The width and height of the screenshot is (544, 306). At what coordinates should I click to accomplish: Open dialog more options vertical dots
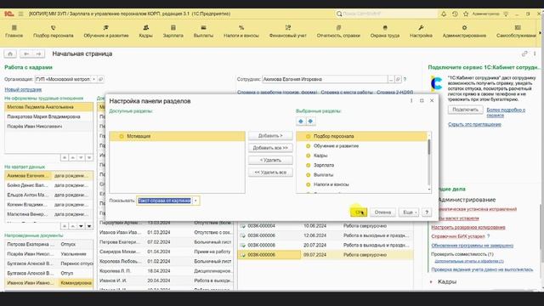coord(411,100)
